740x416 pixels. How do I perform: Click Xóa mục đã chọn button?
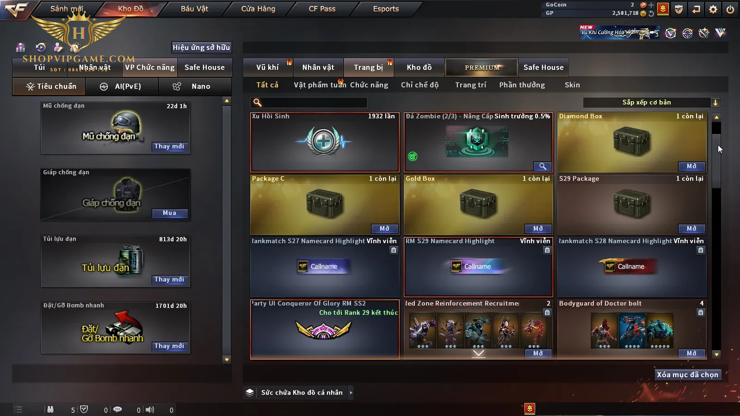[x=688, y=374]
